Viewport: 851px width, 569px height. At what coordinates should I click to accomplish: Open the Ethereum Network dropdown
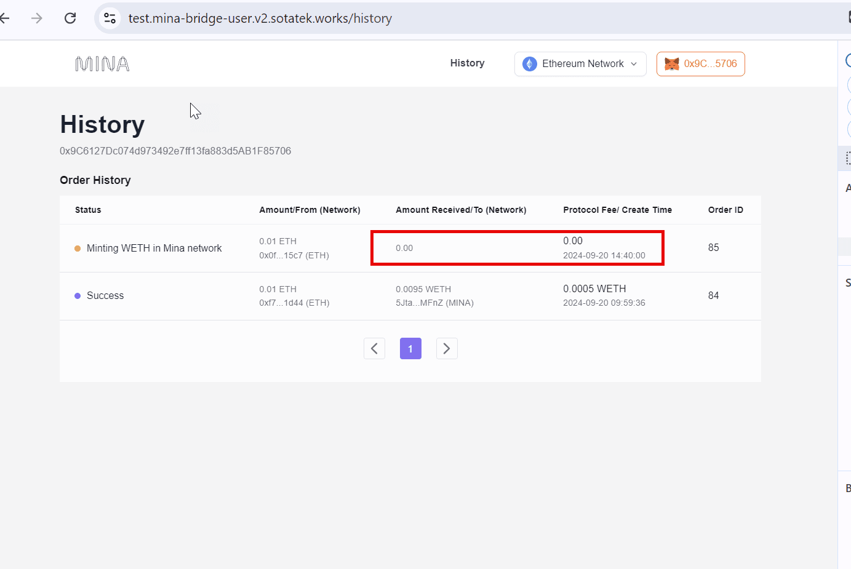(580, 64)
